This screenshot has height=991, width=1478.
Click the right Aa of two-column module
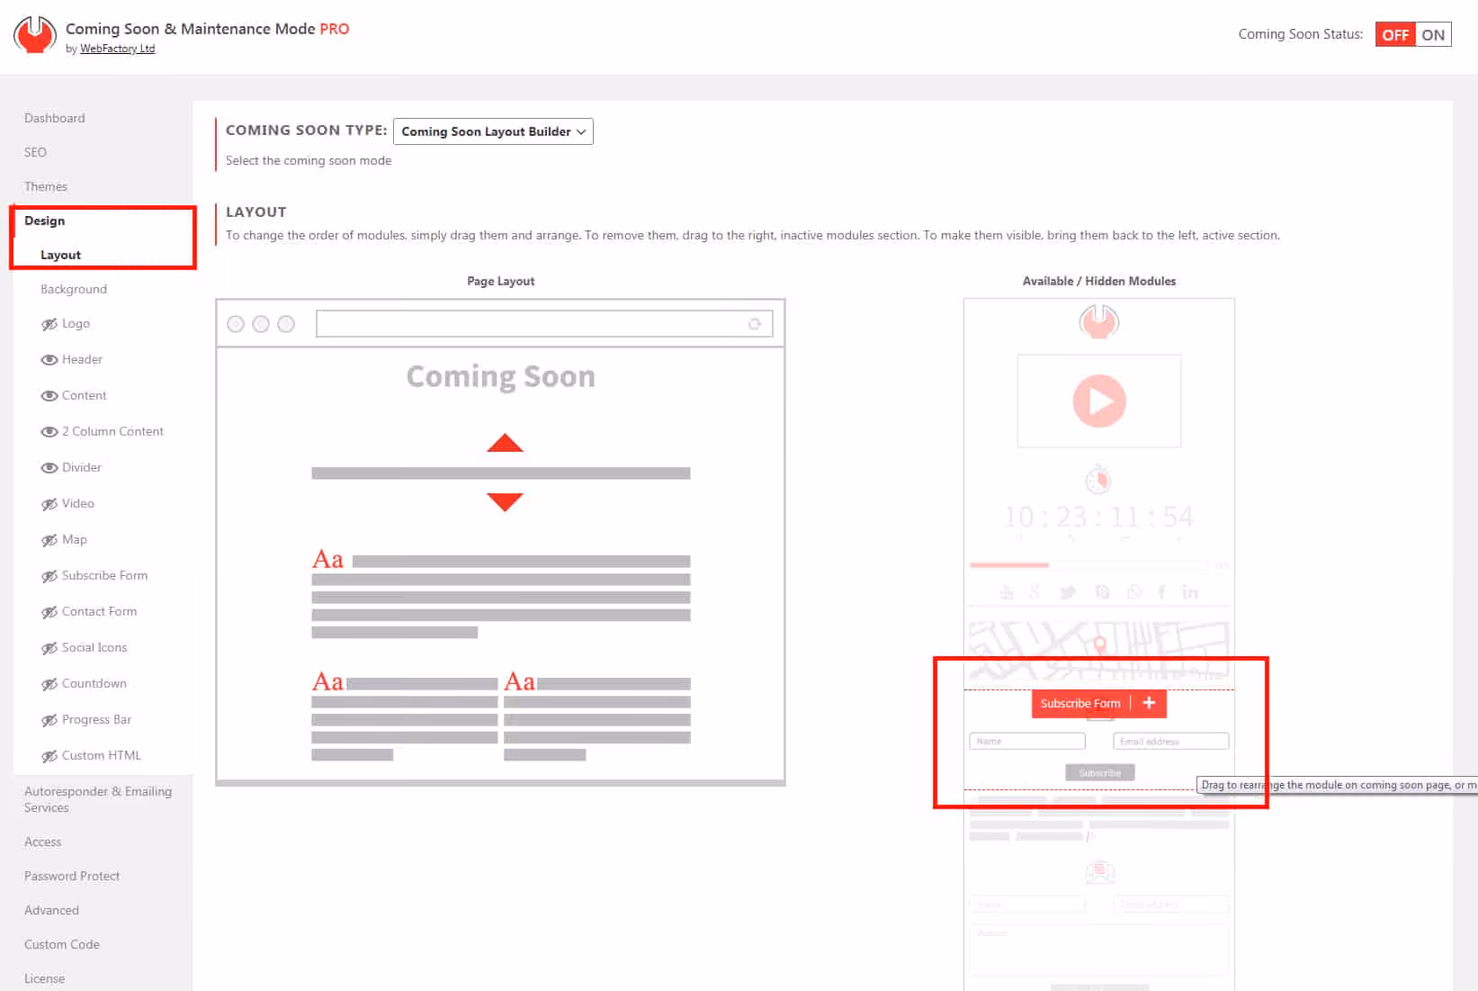(519, 682)
